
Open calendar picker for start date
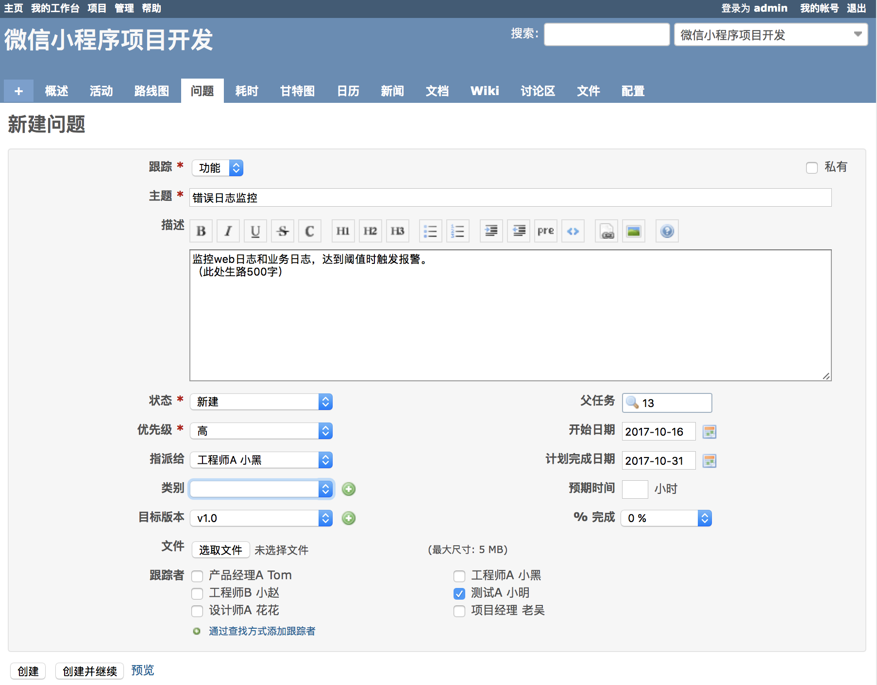tap(709, 432)
